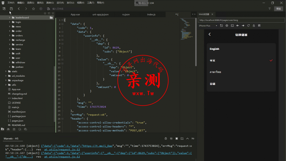Open the browser devtools console icon
Image resolution: width=286 pixels, height=161 pixels.
coord(232,26)
